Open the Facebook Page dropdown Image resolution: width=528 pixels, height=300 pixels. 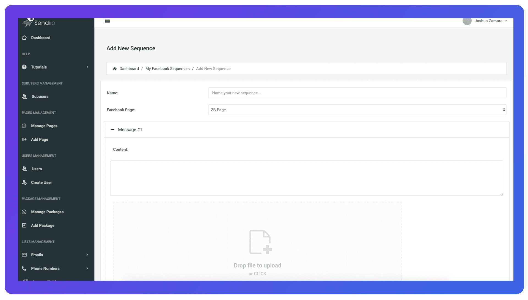[357, 110]
